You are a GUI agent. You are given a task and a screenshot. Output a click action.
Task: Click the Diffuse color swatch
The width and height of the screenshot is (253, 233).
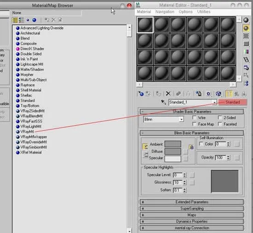(172, 151)
